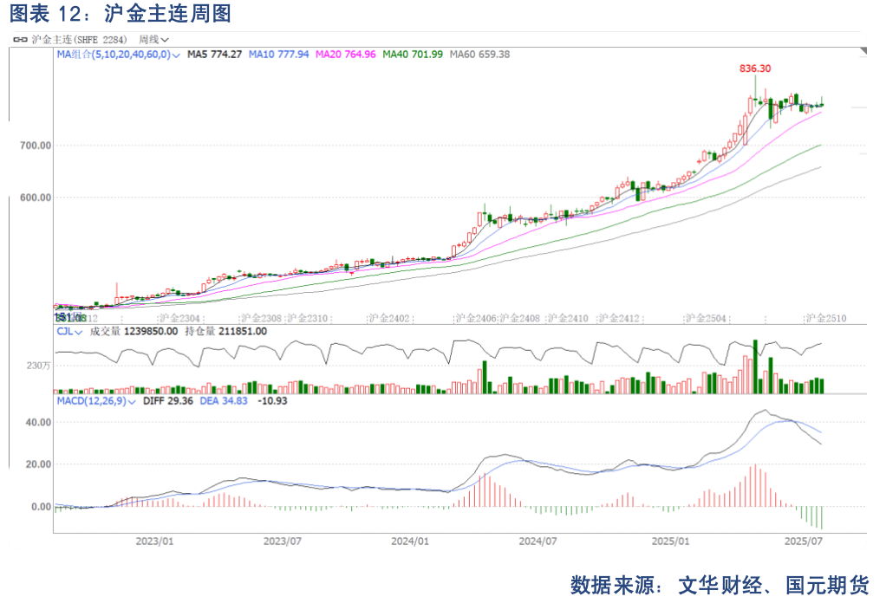Click the 沪金主连(SHFE 2284) contract title

(79, 39)
